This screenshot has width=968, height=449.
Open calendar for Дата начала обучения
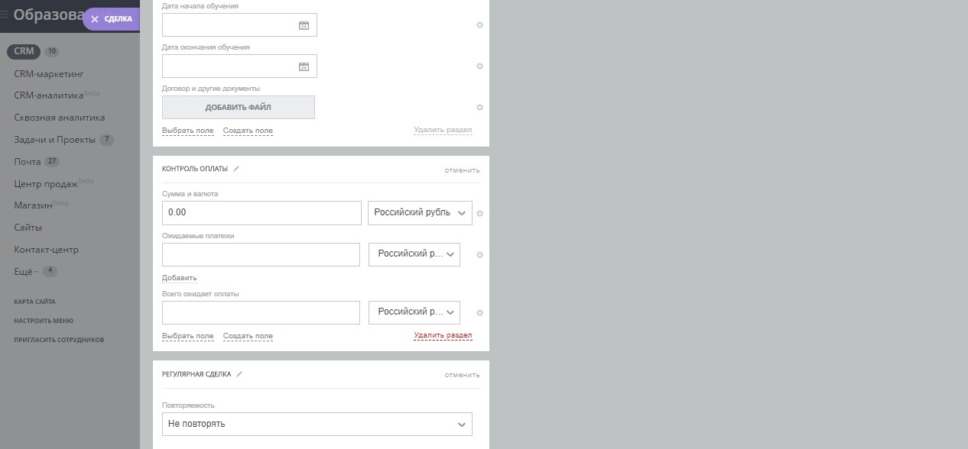coord(304,25)
